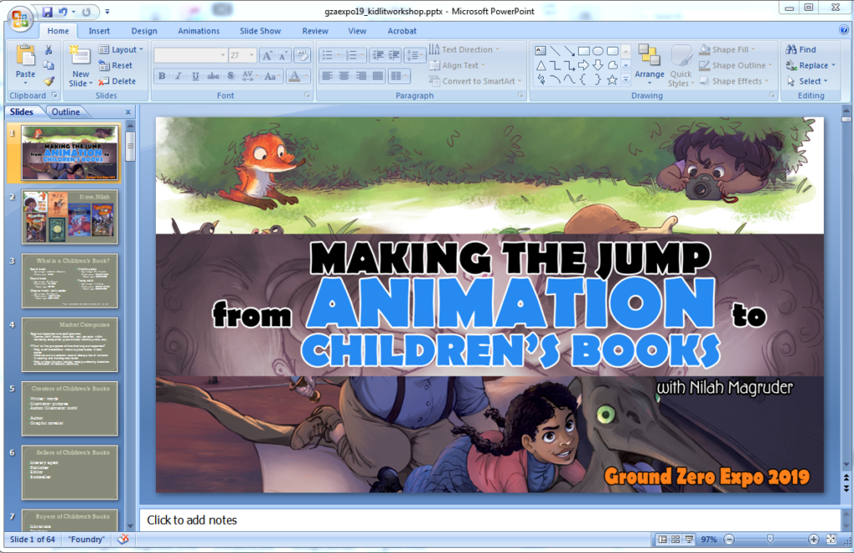The width and height of the screenshot is (854, 553).
Task: Open the font name dropdown
Action: pyautogui.click(x=223, y=55)
